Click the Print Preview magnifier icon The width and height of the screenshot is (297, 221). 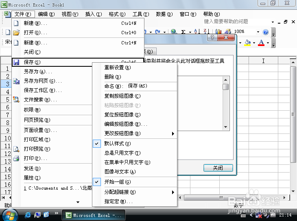pyautogui.click(x=17, y=149)
